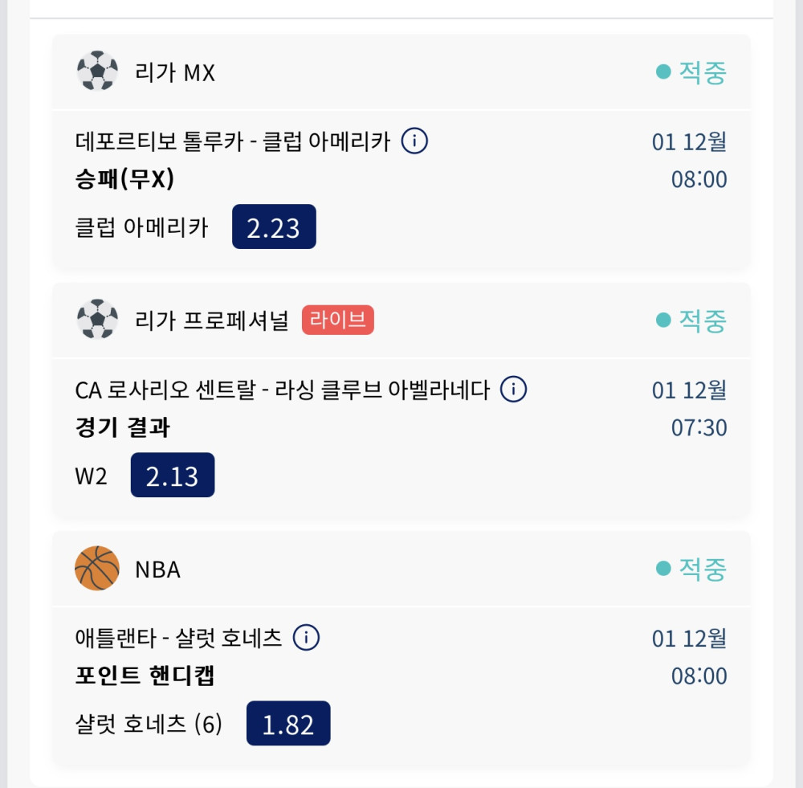Click the soccer ball icon beside 리가 프로페셔널
Image resolution: width=803 pixels, height=788 pixels.
(97, 320)
